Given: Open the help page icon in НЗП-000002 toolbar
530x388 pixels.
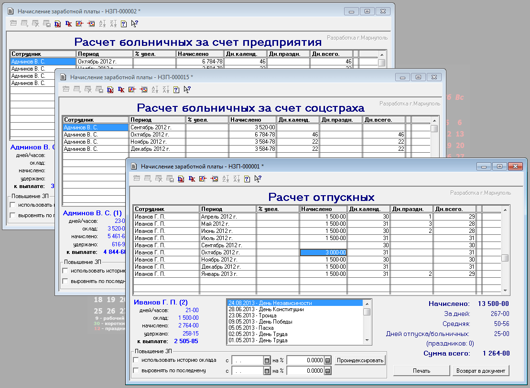Looking at the screenshot, I should pos(124,24).
